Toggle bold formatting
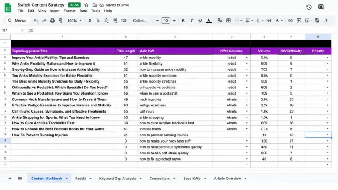Screen dimensions: 338x190 pos(183,21)
